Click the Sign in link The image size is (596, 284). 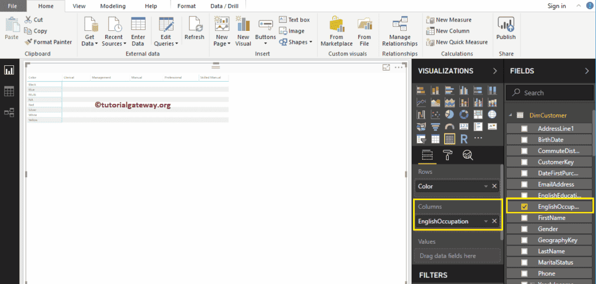click(556, 6)
